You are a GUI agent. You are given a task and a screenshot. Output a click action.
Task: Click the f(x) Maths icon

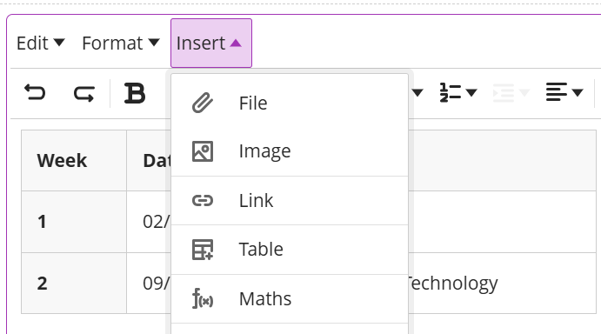(203, 298)
